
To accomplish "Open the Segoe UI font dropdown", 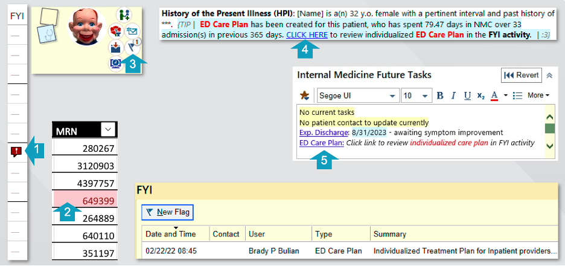I will click(x=358, y=96).
